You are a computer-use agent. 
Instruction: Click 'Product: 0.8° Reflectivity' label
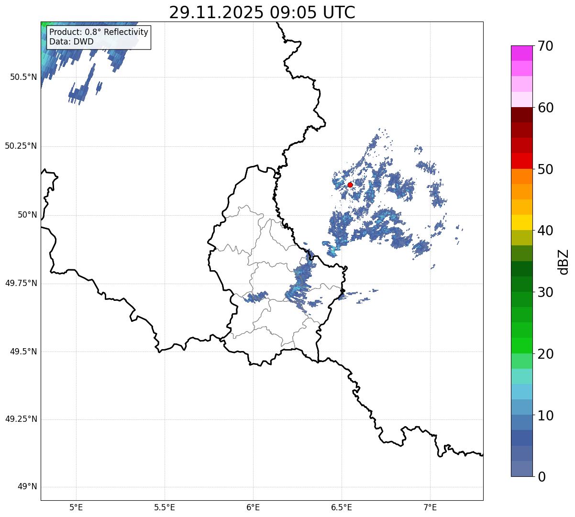coord(99,33)
